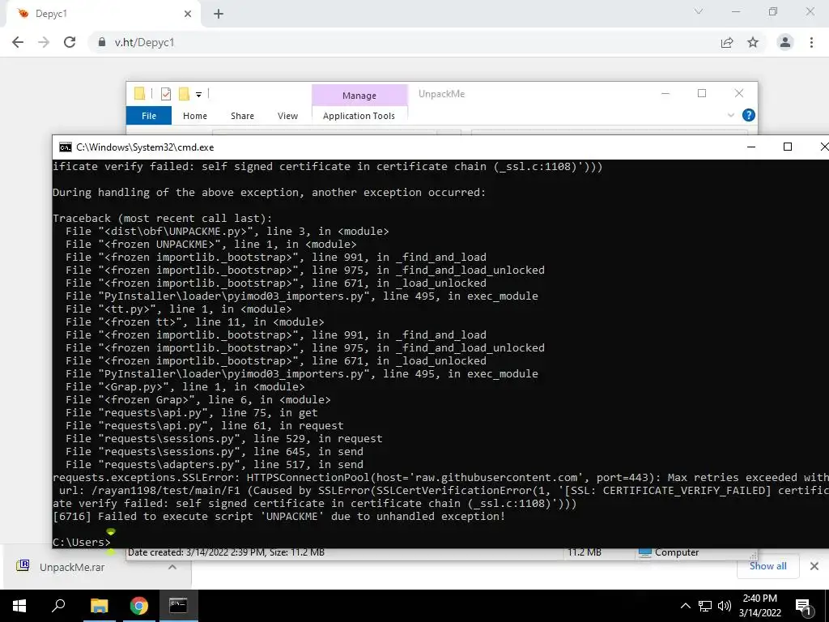Click the Computer label in Explorer status bar
Viewport: 829px width, 622px height.
coord(677,552)
